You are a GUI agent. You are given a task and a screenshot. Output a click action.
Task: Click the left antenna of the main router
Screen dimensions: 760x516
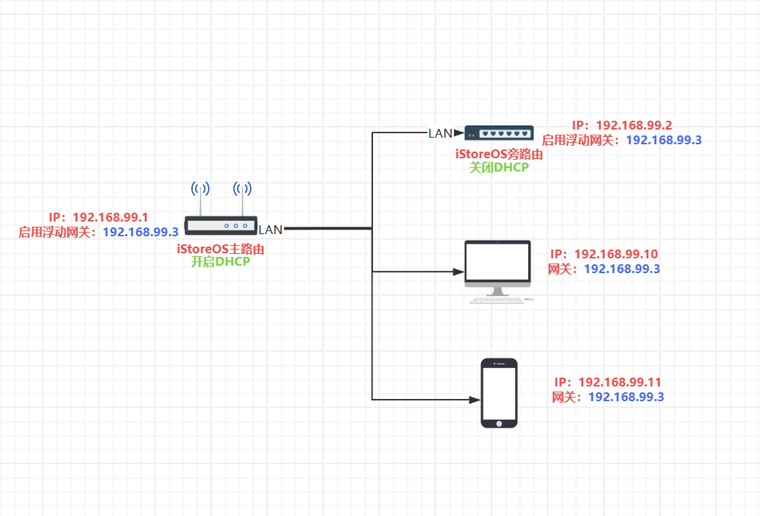tap(200, 198)
